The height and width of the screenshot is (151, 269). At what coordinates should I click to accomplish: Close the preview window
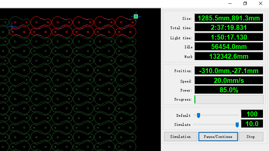click(x=261, y=3)
